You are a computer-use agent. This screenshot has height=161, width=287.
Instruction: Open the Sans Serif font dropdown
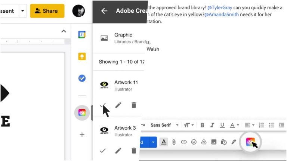tap(164, 125)
